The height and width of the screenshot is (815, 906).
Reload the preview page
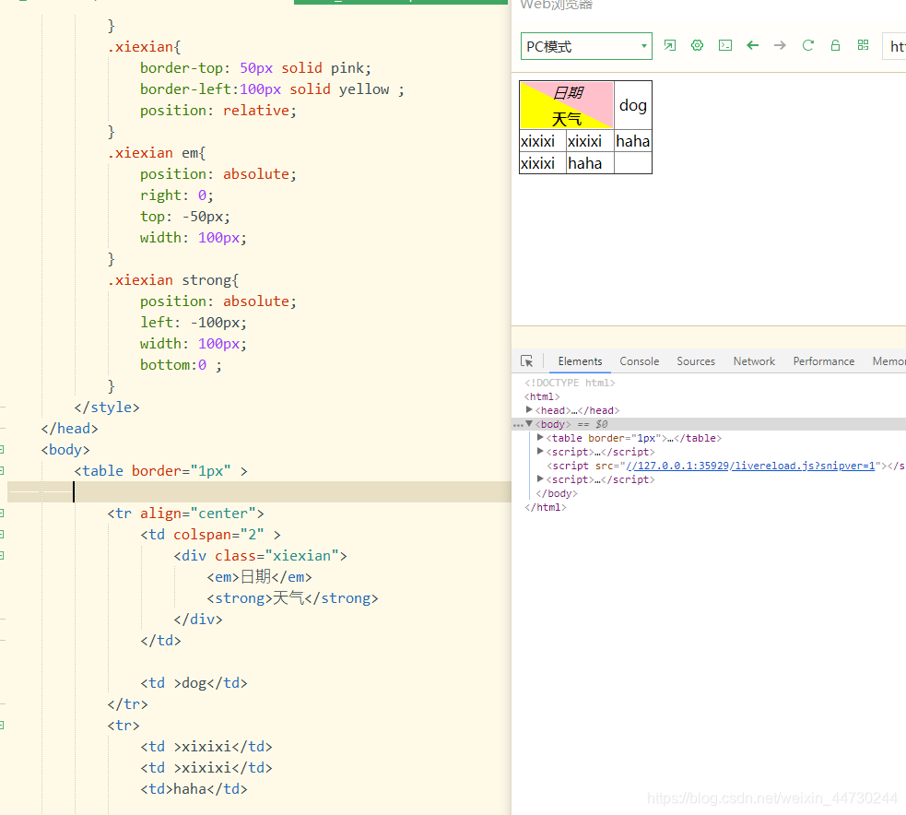pyautogui.click(x=807, y=46)
